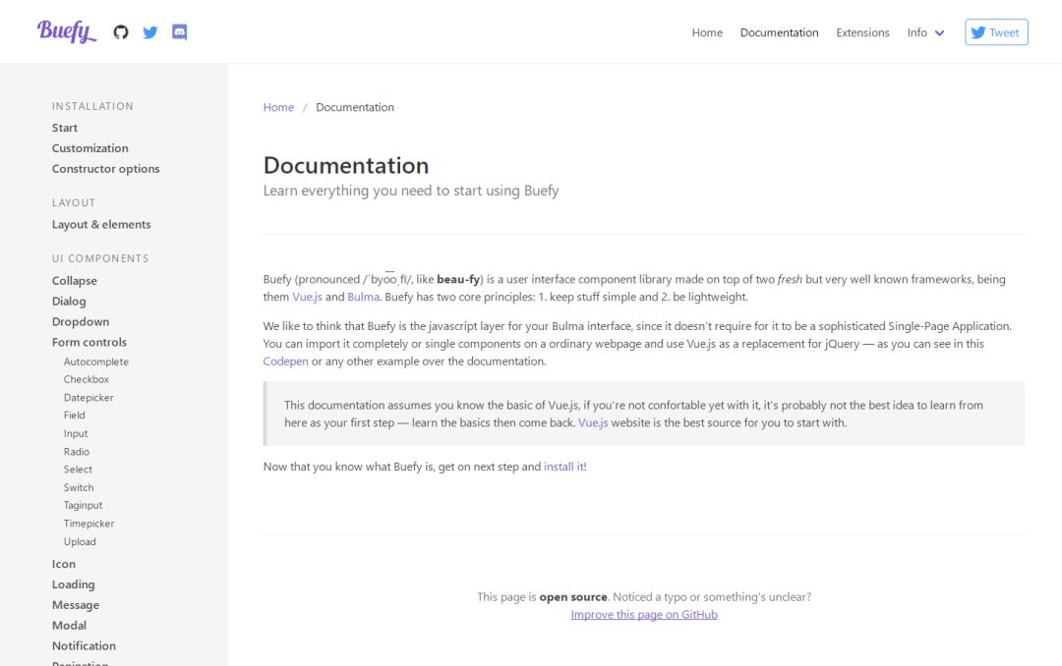Select Documentation in top navigation
Image resolution: width=1062 pixels, height=666 pixels.
pos(779,32)
